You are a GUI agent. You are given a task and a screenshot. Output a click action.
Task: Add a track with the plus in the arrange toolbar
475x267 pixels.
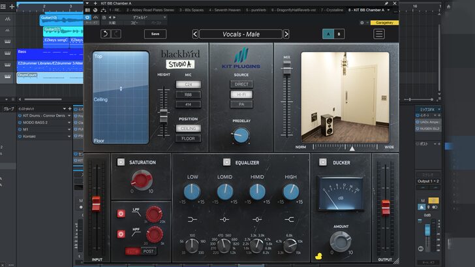12,7
